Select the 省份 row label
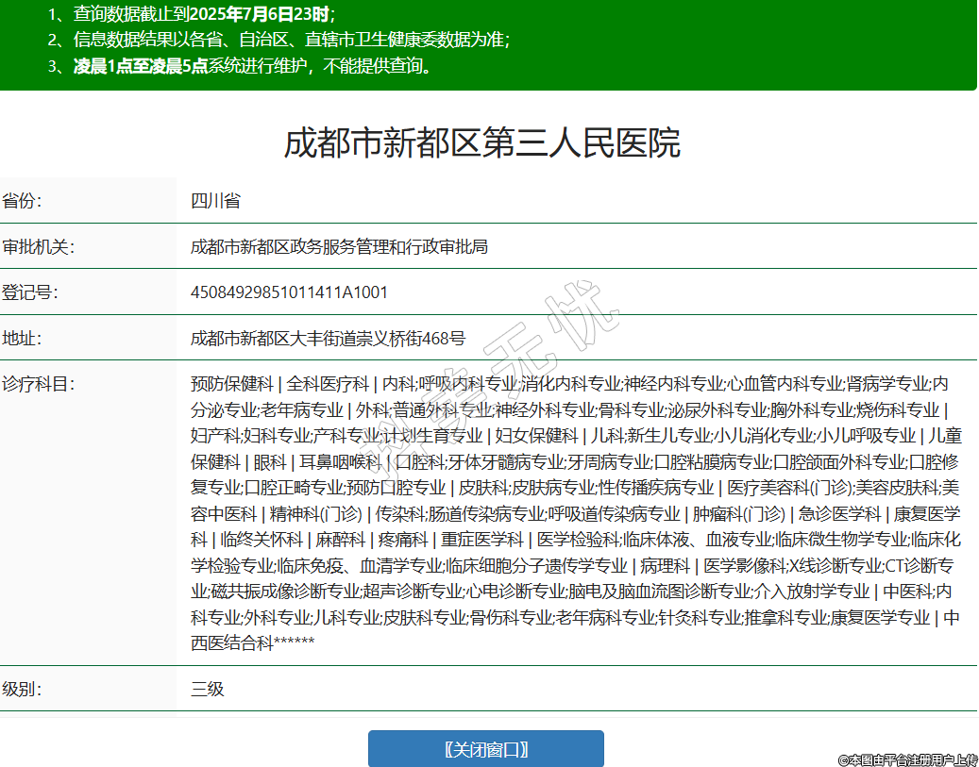979x767 pixels. 23,201
